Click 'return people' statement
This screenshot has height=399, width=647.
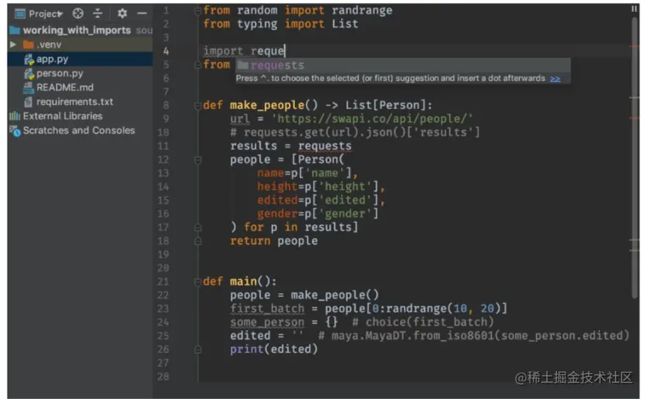click(x=274, y=241)
